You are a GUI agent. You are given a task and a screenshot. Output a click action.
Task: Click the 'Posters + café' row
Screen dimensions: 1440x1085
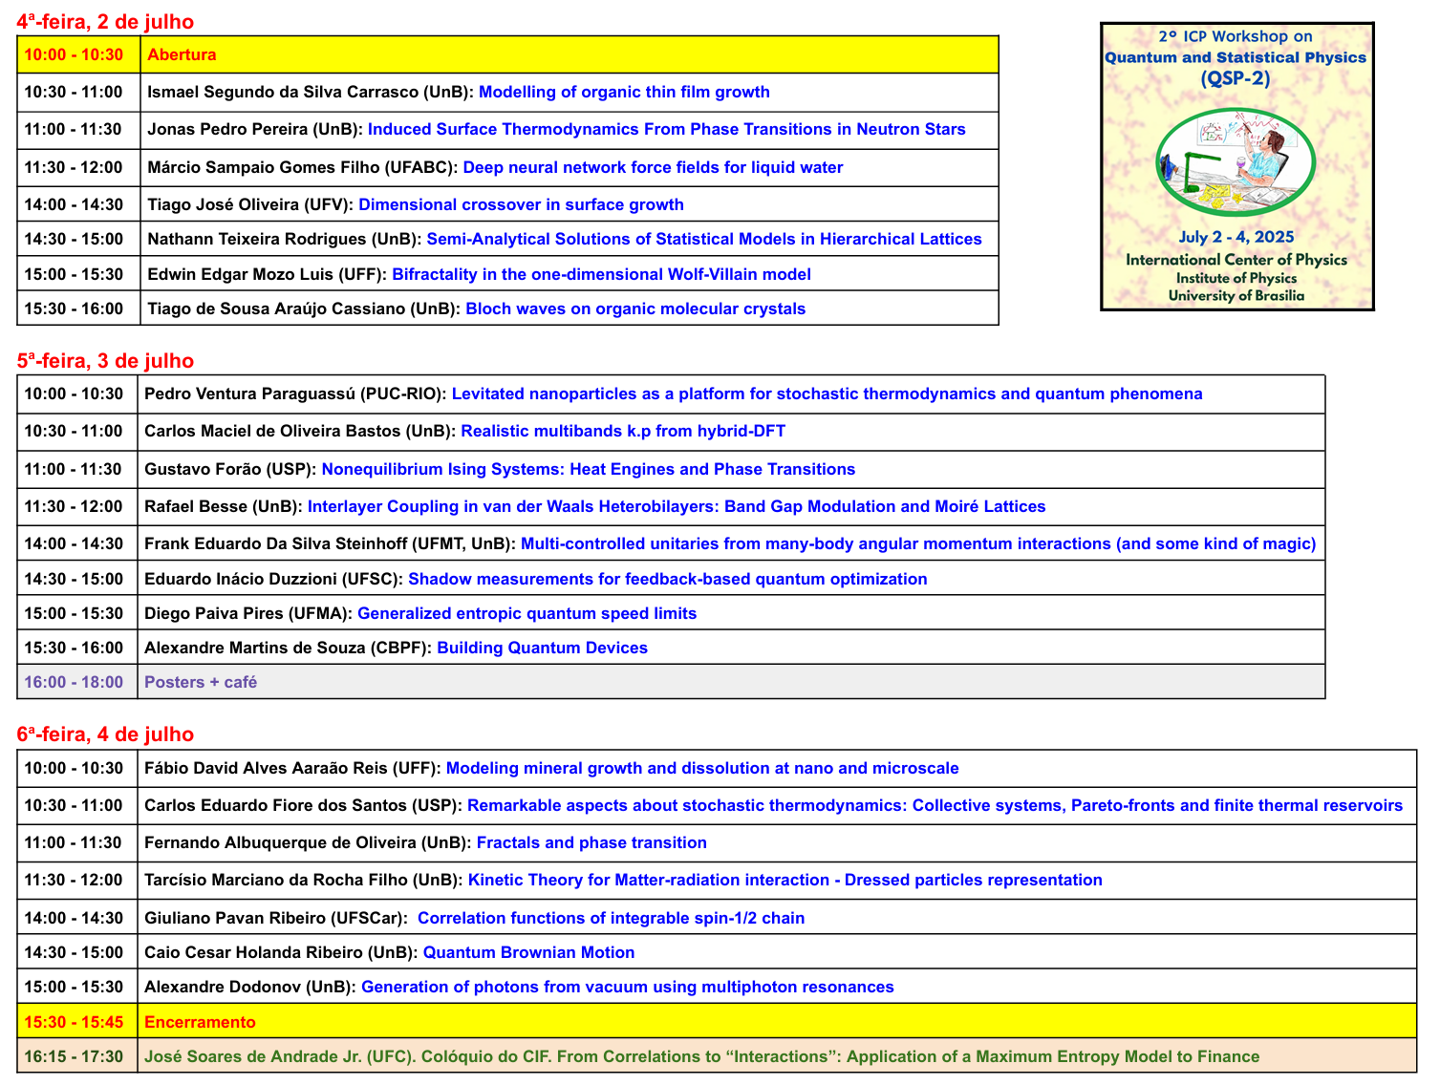[x=671, y=682]
